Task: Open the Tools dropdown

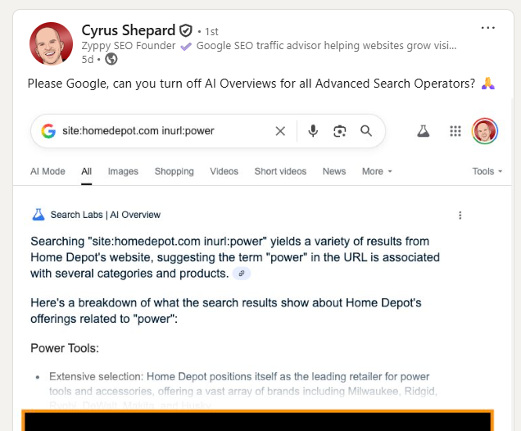Action: click(x=487, y=171)
